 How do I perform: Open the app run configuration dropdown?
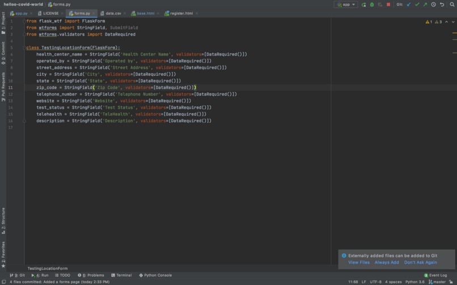point(346,5)
